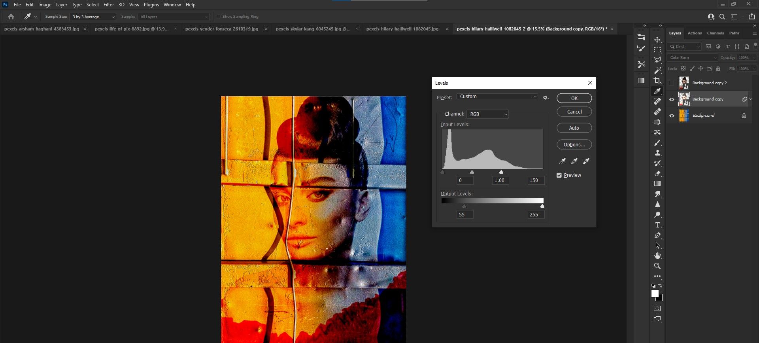Select the Move tool
The image size is (759, 343).
click(657, 40)
